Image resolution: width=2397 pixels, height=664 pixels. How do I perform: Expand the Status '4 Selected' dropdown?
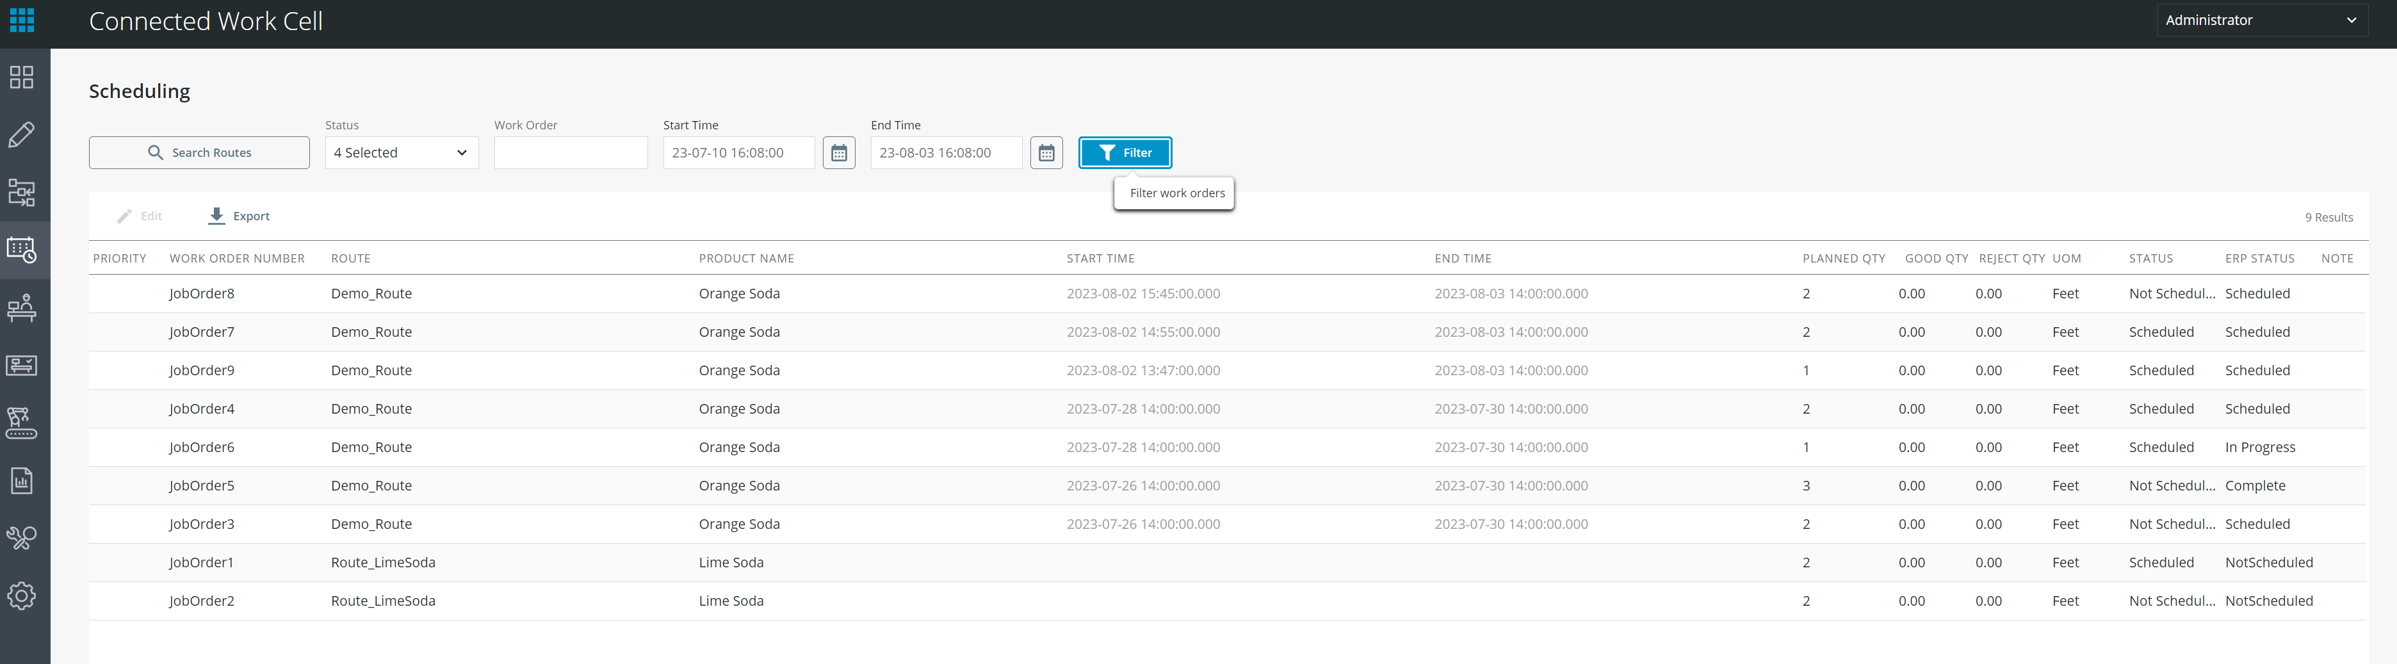401,152
